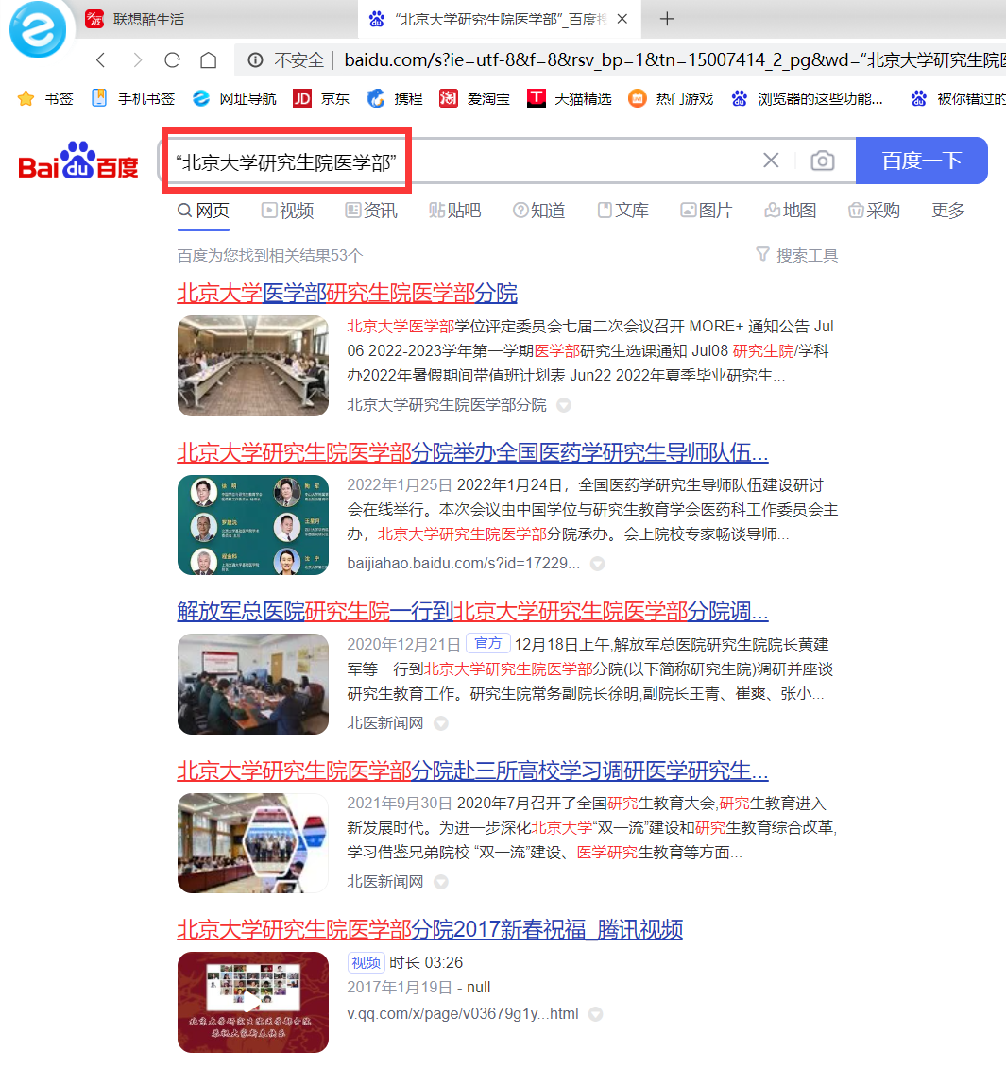
Task: Expand arrow beside 北京大学研究生院医学部分院 source
Action: click(x=564, y=406)
